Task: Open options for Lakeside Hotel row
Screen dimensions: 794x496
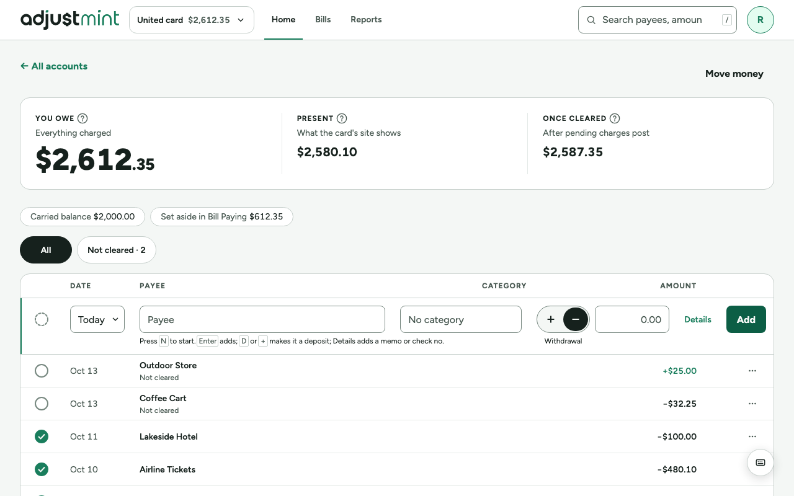Action: (752, 436)
